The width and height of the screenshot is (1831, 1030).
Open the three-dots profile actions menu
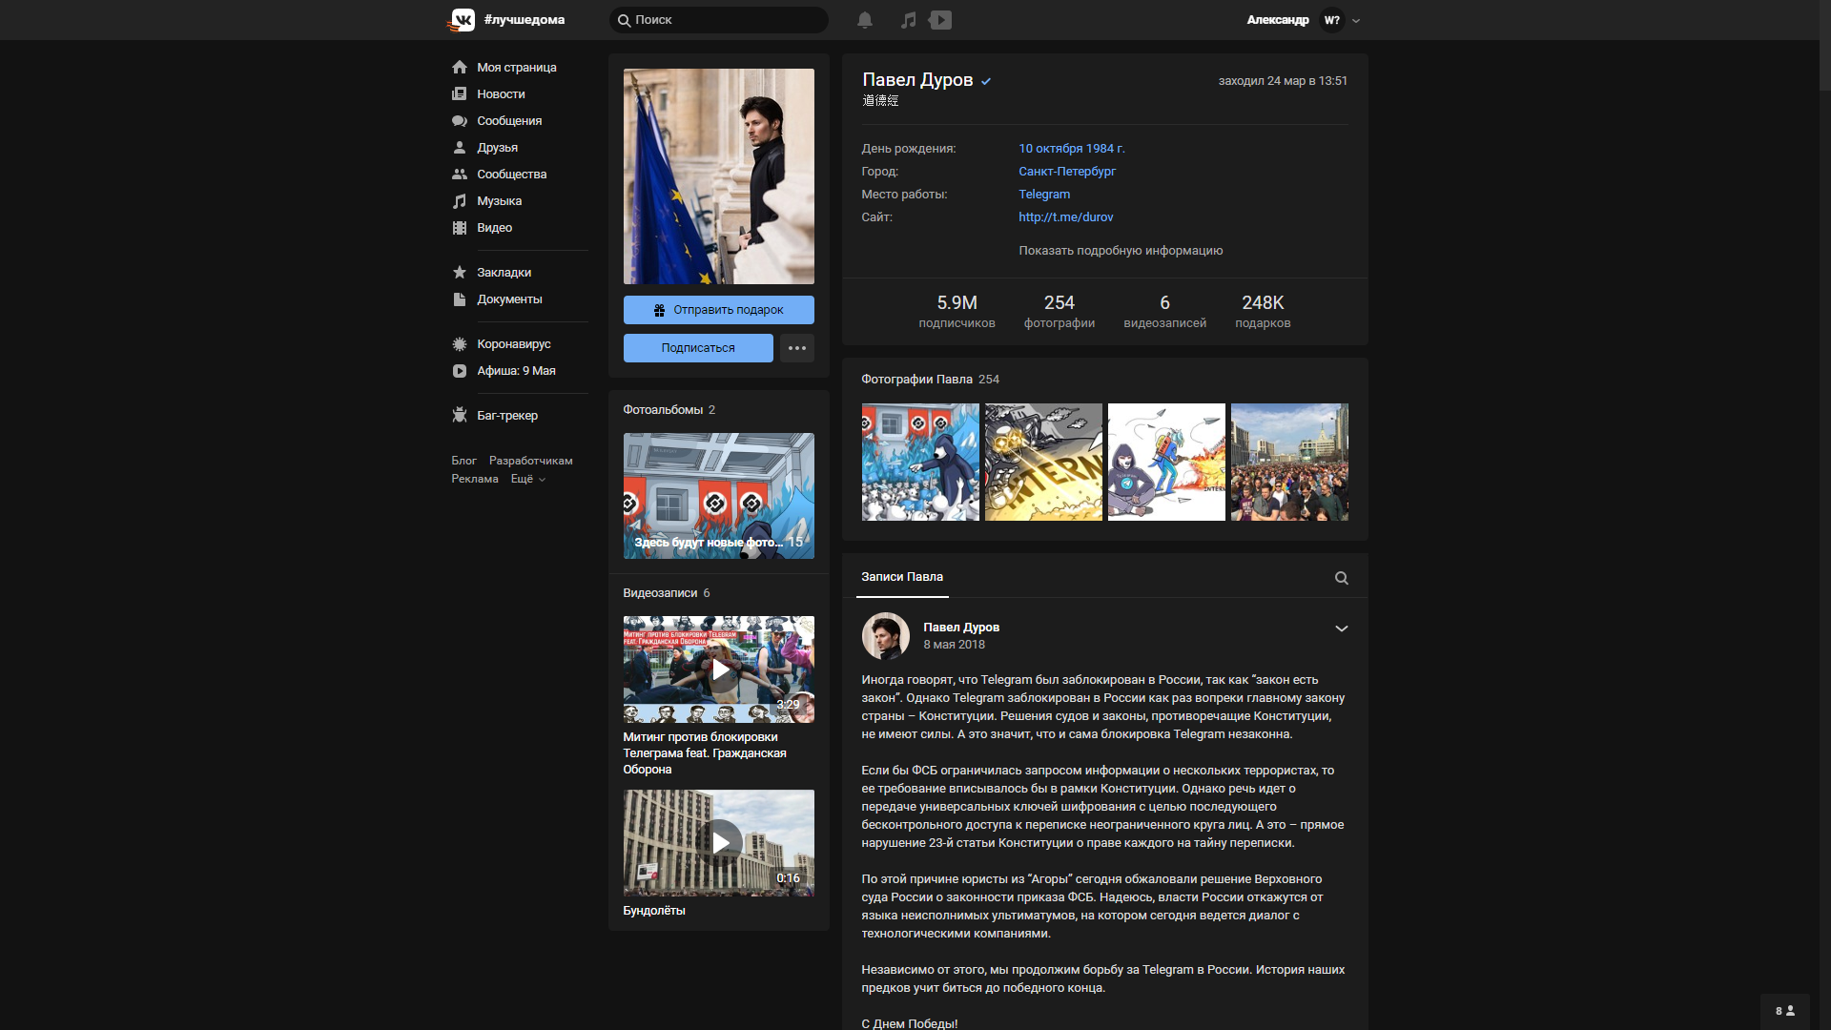pyautogui.click(x=797, y=348)
